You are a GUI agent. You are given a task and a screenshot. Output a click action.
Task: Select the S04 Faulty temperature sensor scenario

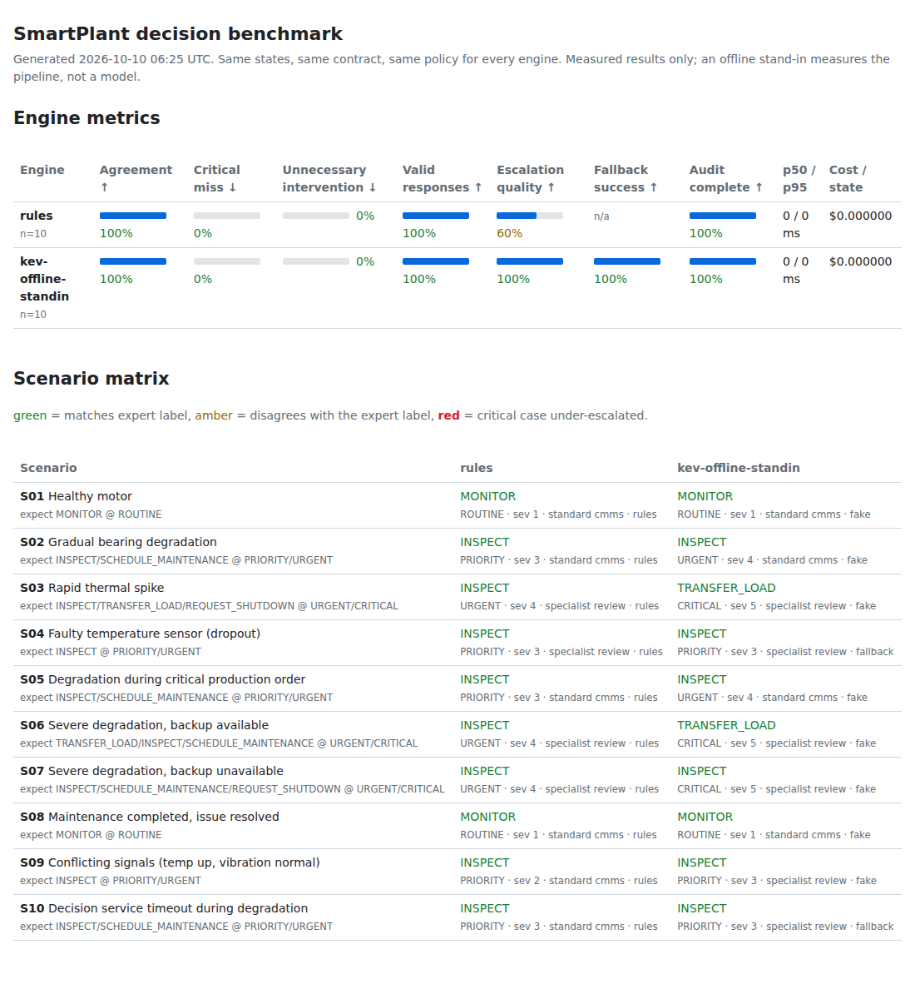click(x=141, y=634)
